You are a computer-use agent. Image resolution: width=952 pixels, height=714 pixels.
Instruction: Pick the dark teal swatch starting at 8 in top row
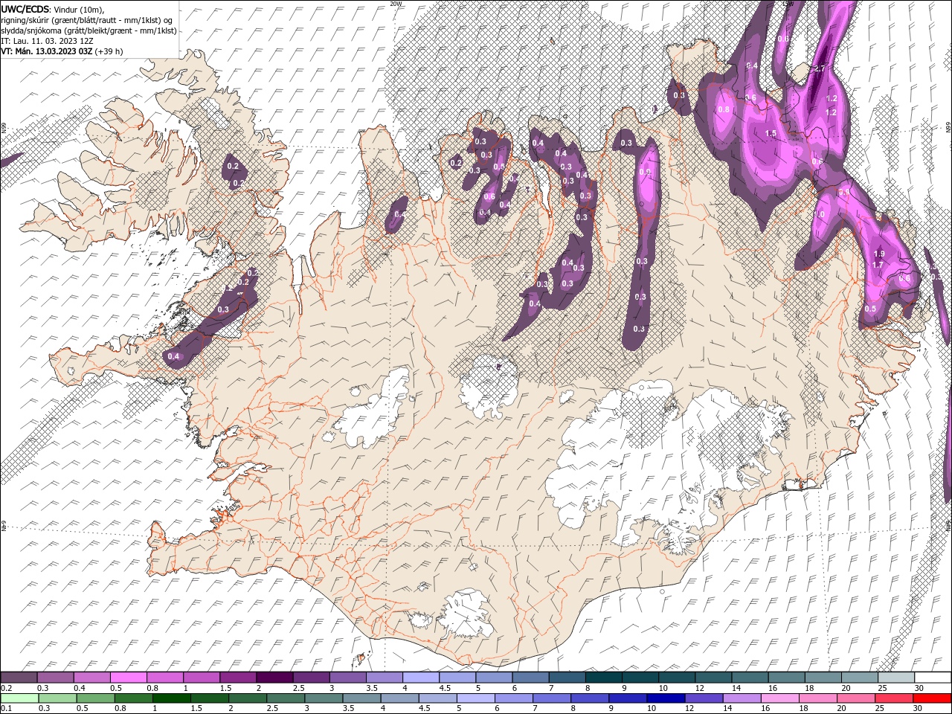point(603,678)
